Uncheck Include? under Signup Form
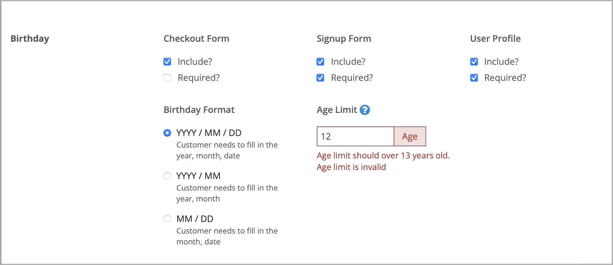Image resolution: width=613 pixels, height=265 pixels. [x=321, y=62]
